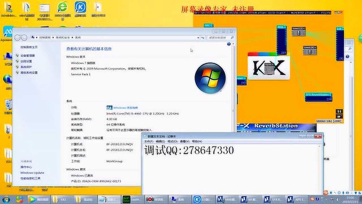
Task: Open the blue K player taskbar button
Action: pyautogui.click(x=203, y=199)
